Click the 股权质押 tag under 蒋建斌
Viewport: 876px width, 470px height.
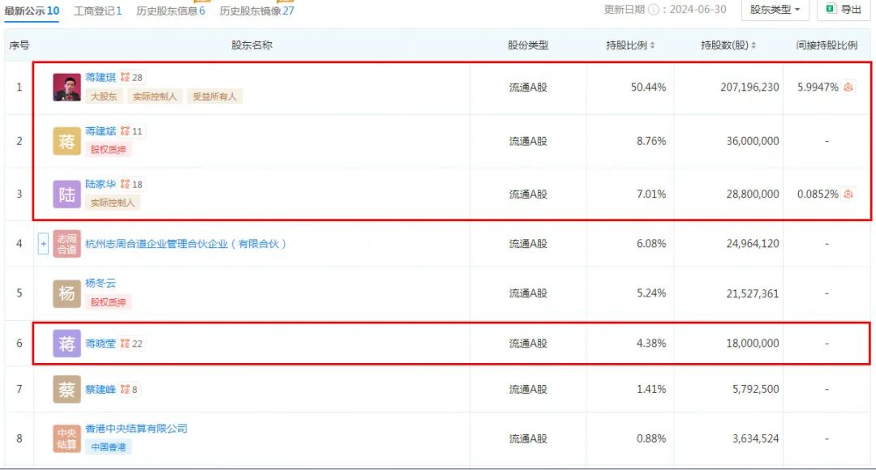pyautogui.click(x=108, y=149)
